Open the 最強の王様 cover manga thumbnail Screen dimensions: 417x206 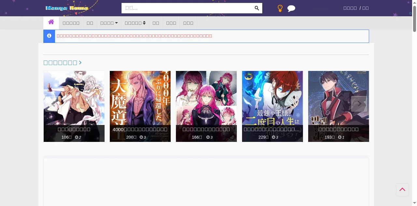[x=272, y=106]
